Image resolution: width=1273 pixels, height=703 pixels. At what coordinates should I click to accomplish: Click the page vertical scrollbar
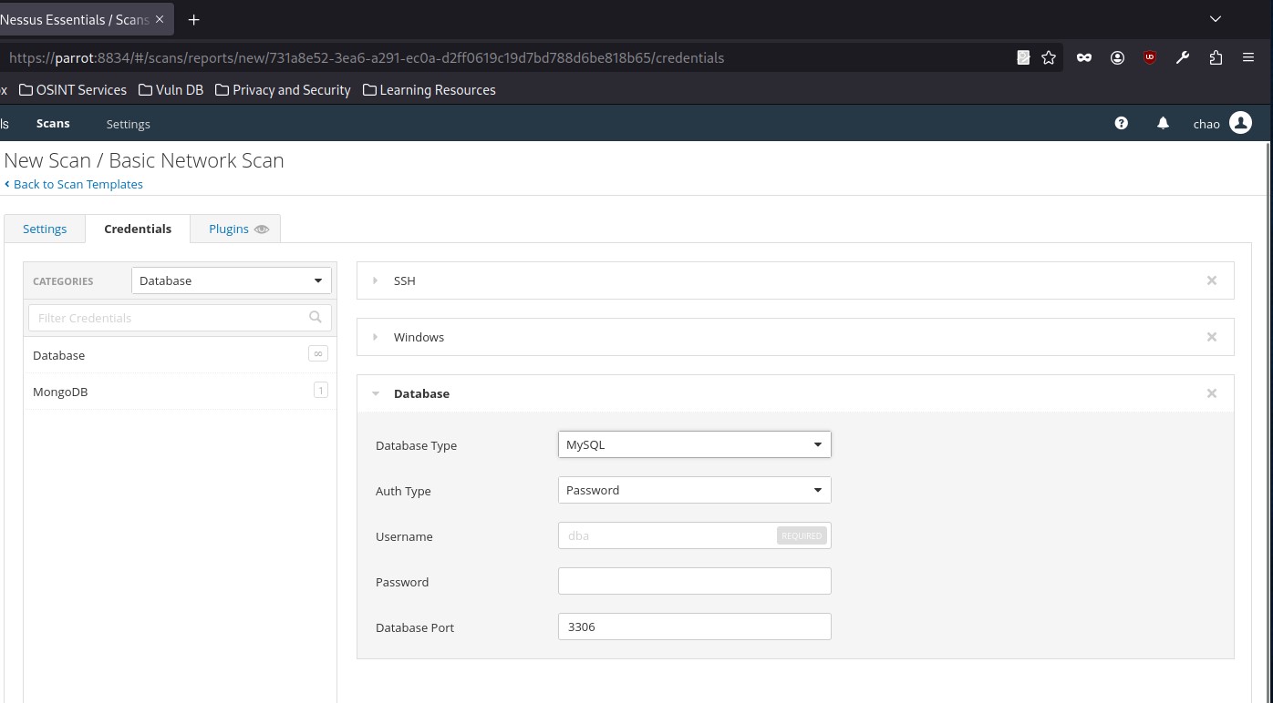point(1268,422)
